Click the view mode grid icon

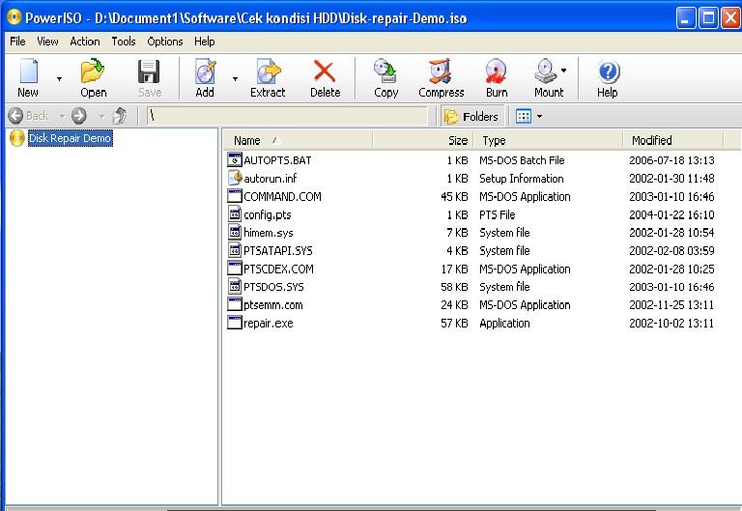(x=524, y=116)
